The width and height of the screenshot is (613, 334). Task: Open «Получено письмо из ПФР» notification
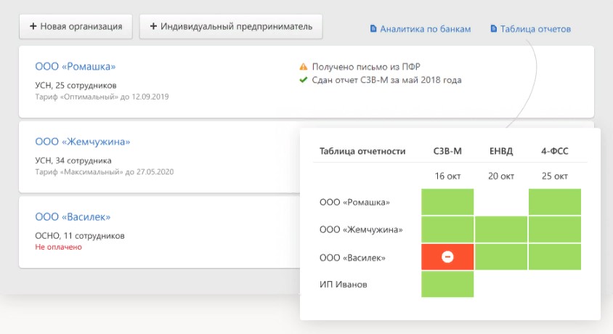366,67
